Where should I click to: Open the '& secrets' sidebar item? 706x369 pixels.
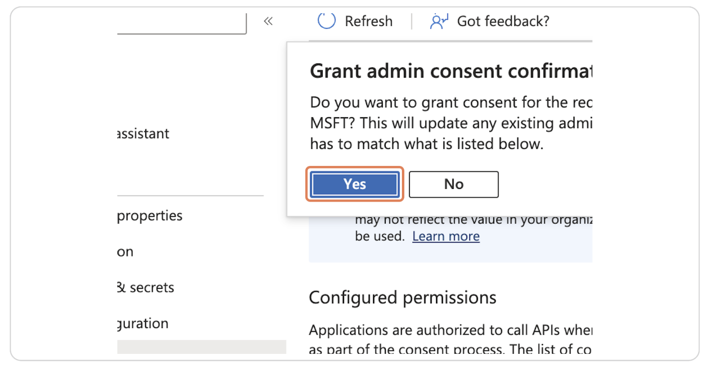coord(146,287)
